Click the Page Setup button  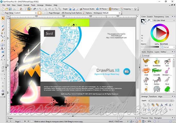8,13
